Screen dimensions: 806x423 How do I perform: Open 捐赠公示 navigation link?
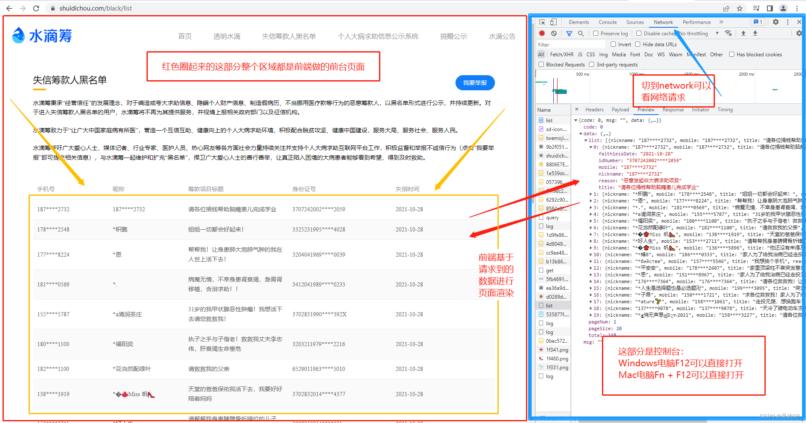pos(453,37)
